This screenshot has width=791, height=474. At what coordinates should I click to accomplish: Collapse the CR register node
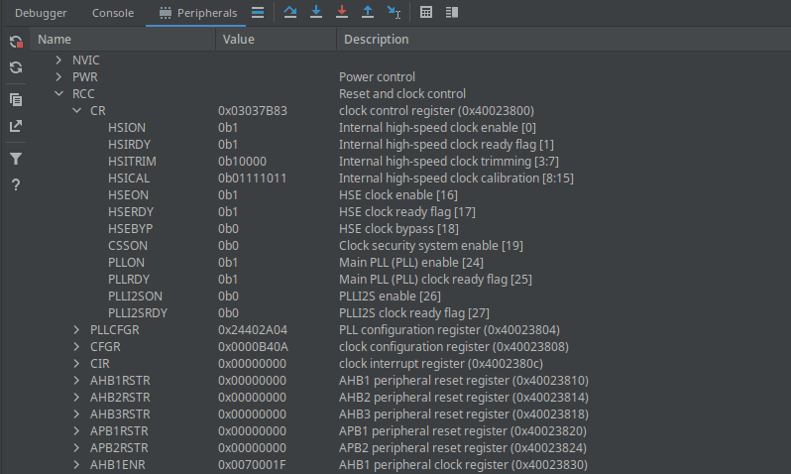(x=76, y=111)
